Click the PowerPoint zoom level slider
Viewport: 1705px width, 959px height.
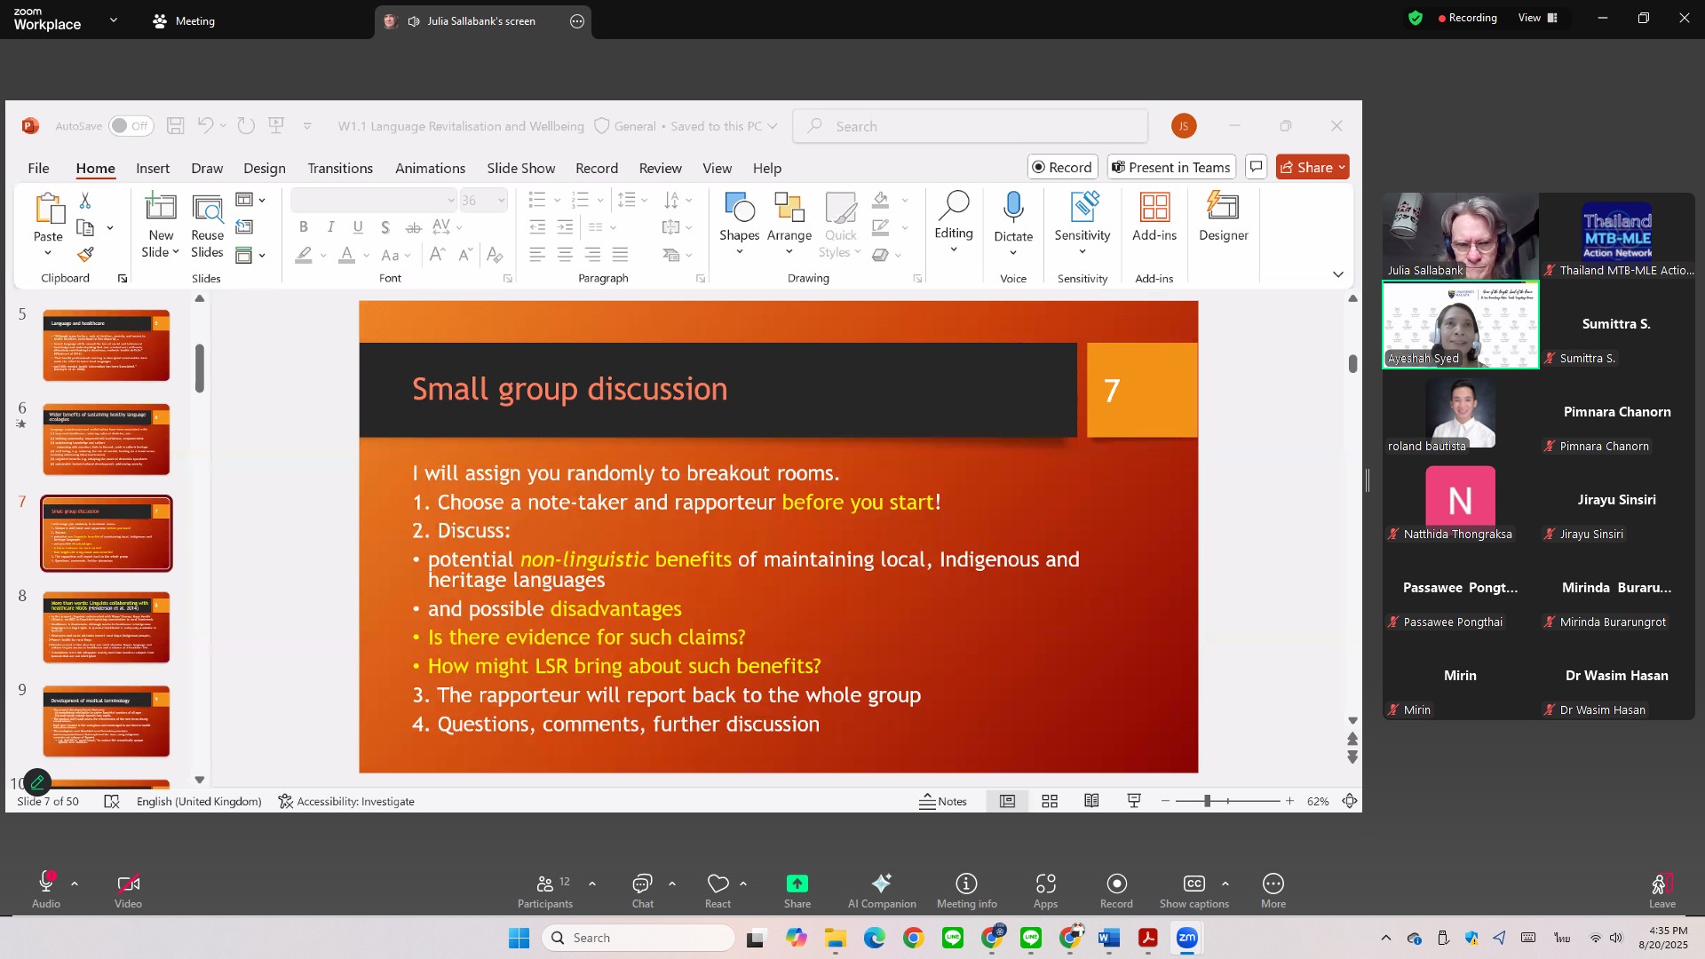1207,801
